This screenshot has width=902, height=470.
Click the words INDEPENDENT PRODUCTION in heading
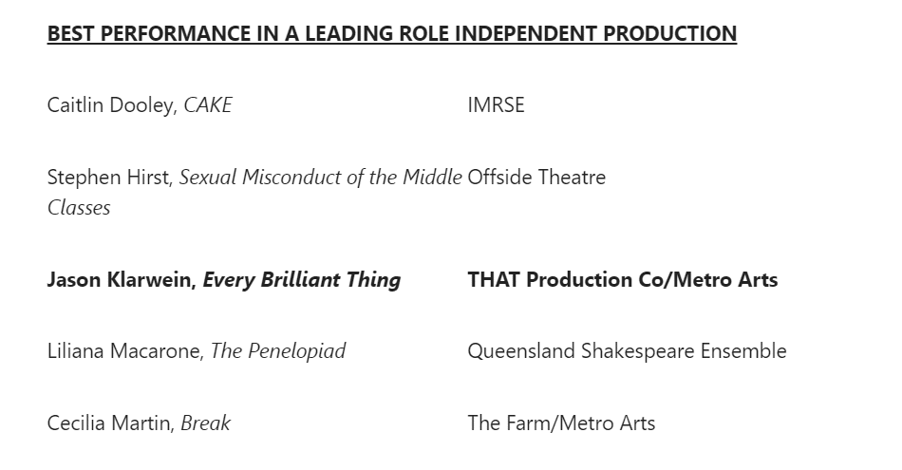click(x=595, y=33)
